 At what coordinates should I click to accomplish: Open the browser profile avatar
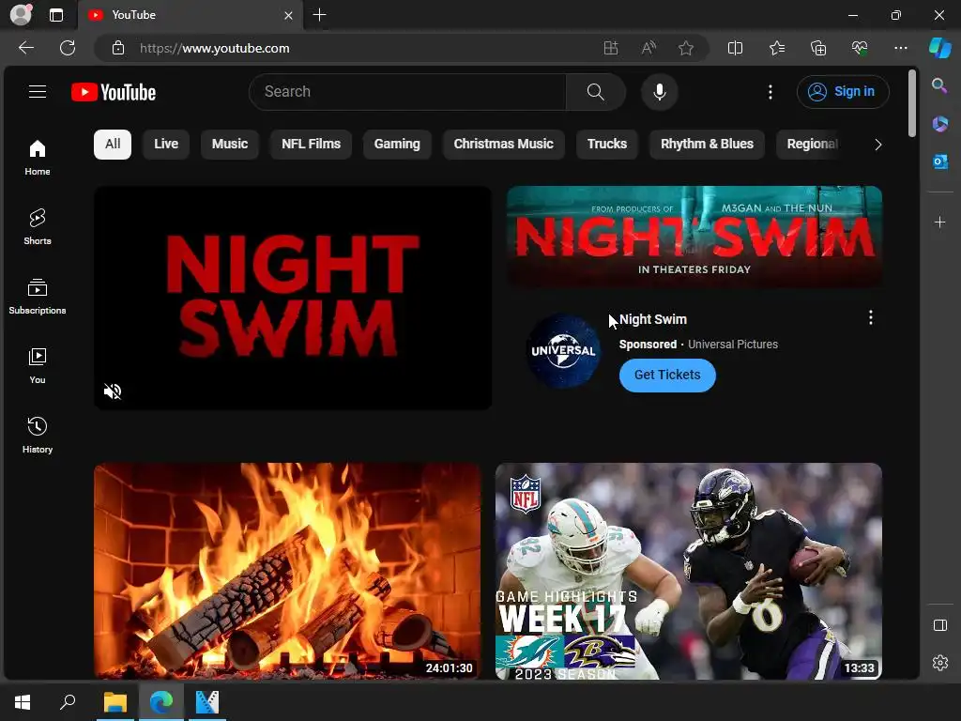pos(21,15)
